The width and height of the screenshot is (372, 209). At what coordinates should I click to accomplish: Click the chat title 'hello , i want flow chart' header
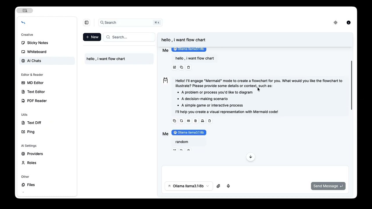[183, 40]
